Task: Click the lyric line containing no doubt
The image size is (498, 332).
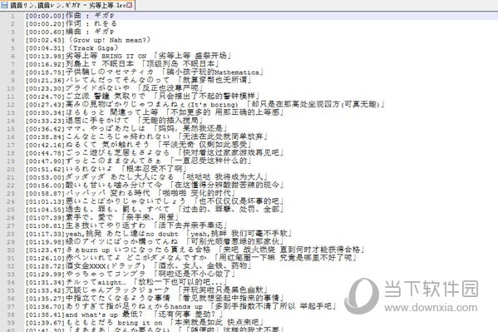Action: pyautogui.click(x=159, y=234)
